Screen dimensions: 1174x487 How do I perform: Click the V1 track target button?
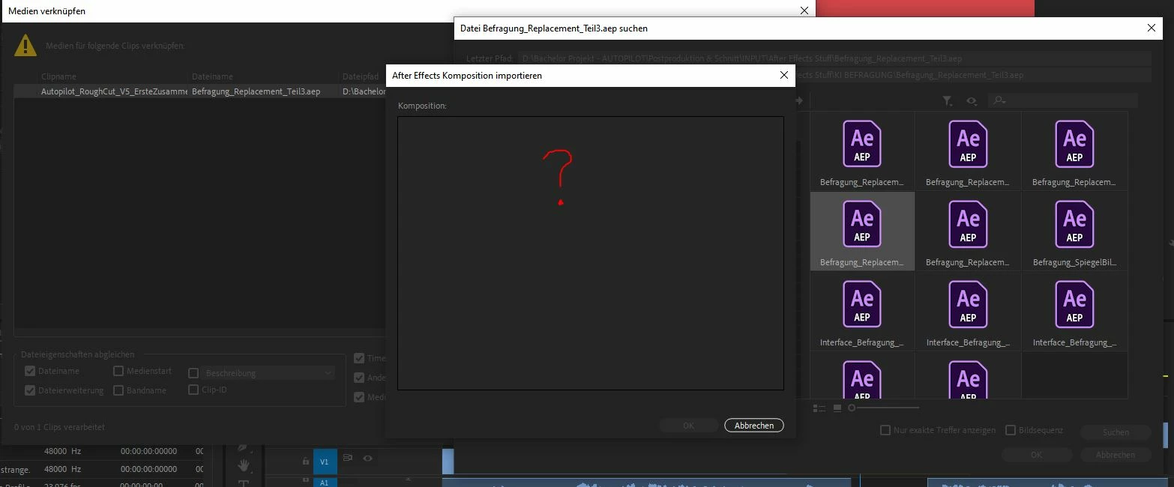[325, 462]
